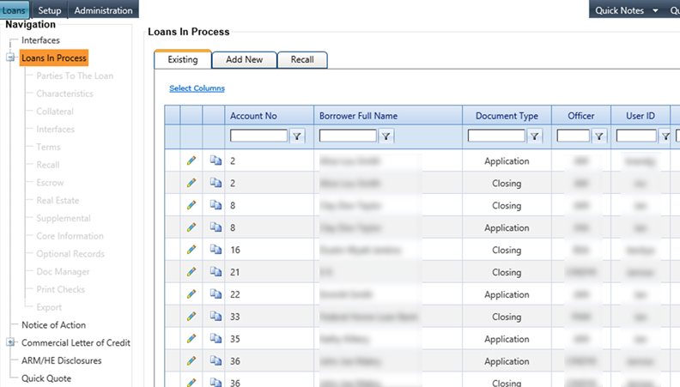The width and height of the screenshot is (680, 387).
Task: Switch to the Recall tab
Action: [302, 59]
